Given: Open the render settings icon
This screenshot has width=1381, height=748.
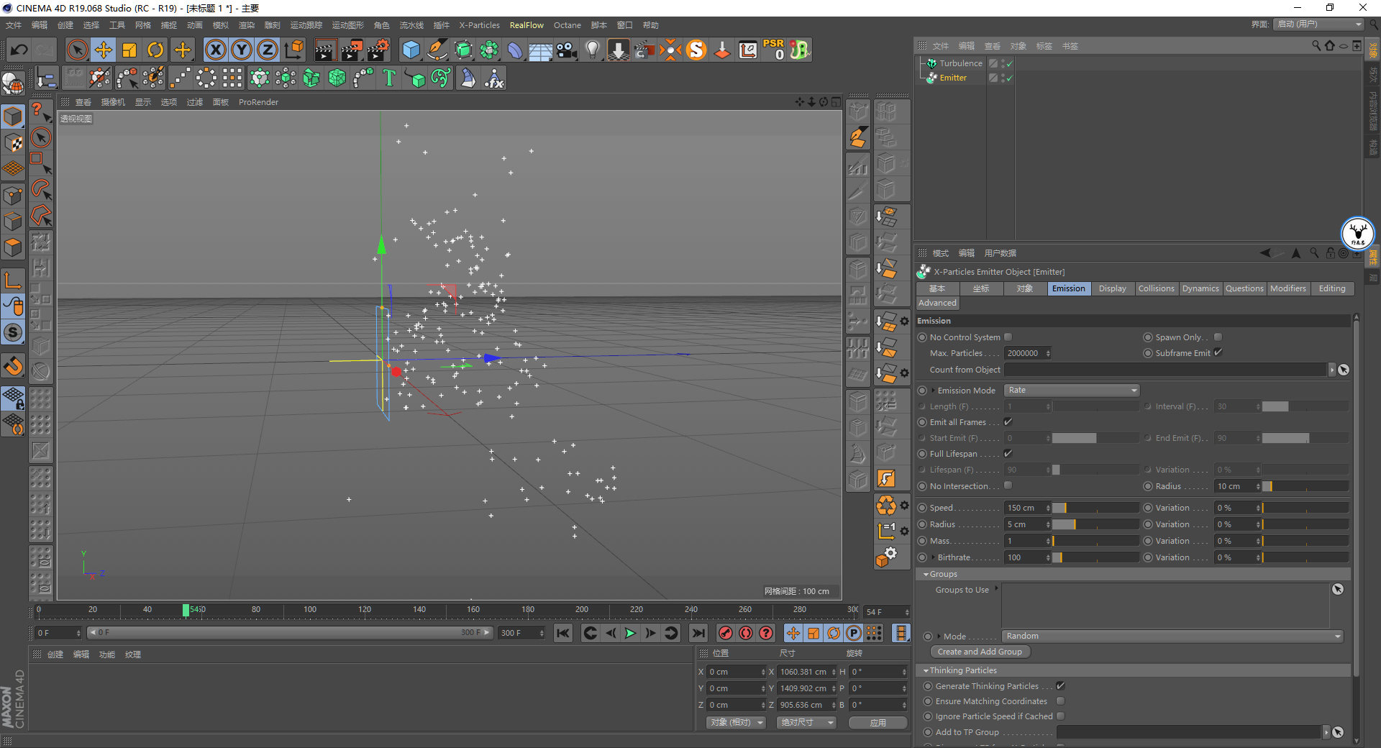Looking at the screenshot, I should point(378,50).
